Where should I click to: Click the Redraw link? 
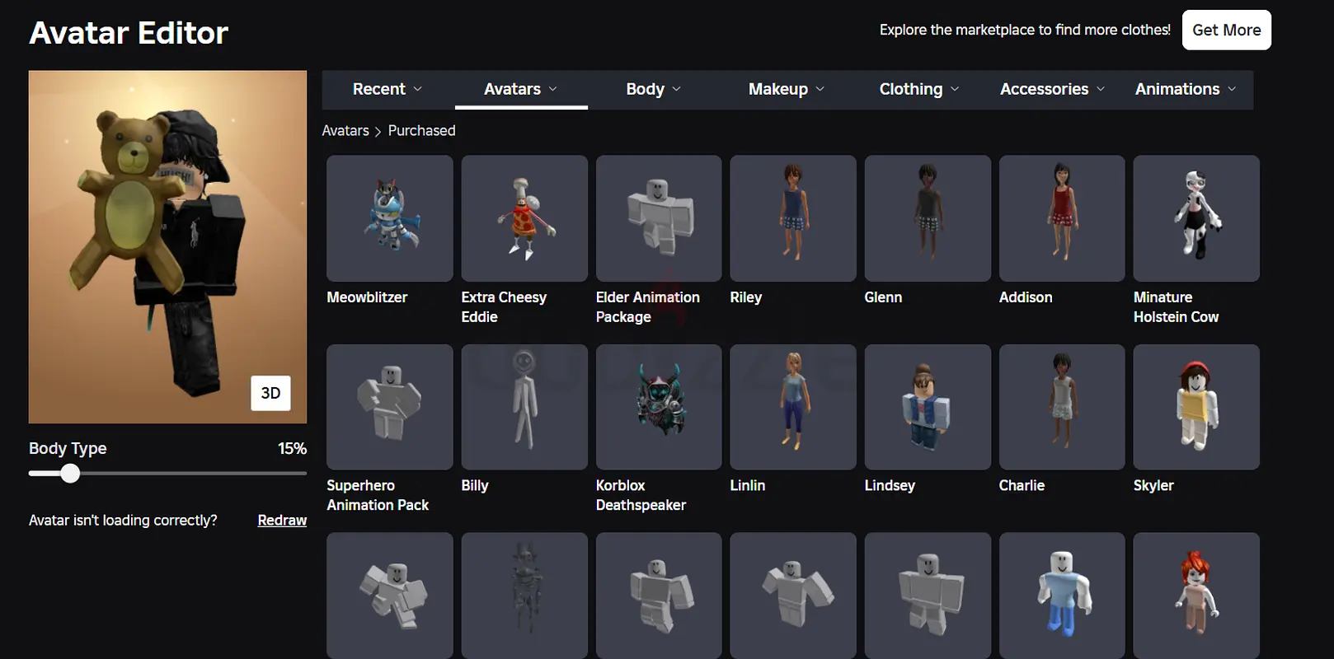(x=282, y=521)
